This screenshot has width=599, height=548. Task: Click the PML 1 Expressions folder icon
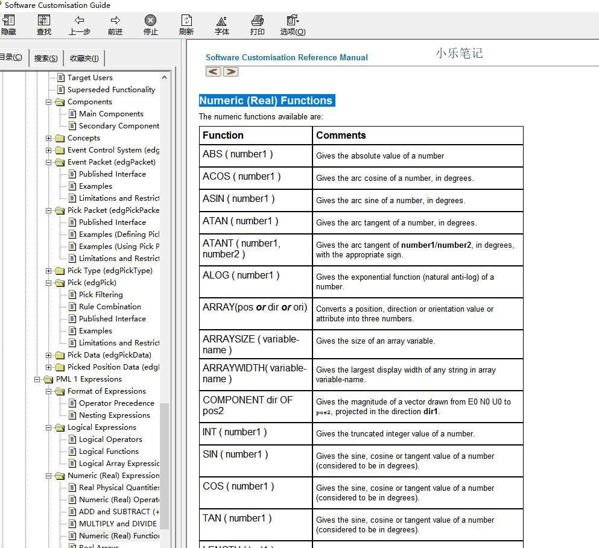click(48, 379)
